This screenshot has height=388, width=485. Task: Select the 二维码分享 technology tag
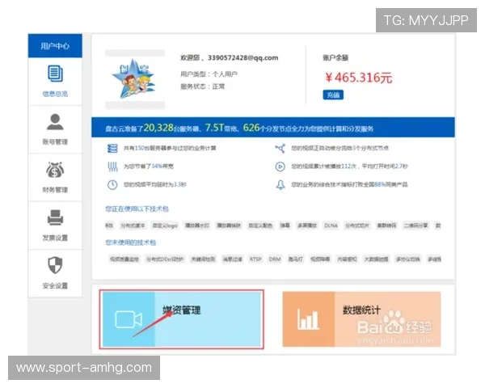(x=416, y=226)
